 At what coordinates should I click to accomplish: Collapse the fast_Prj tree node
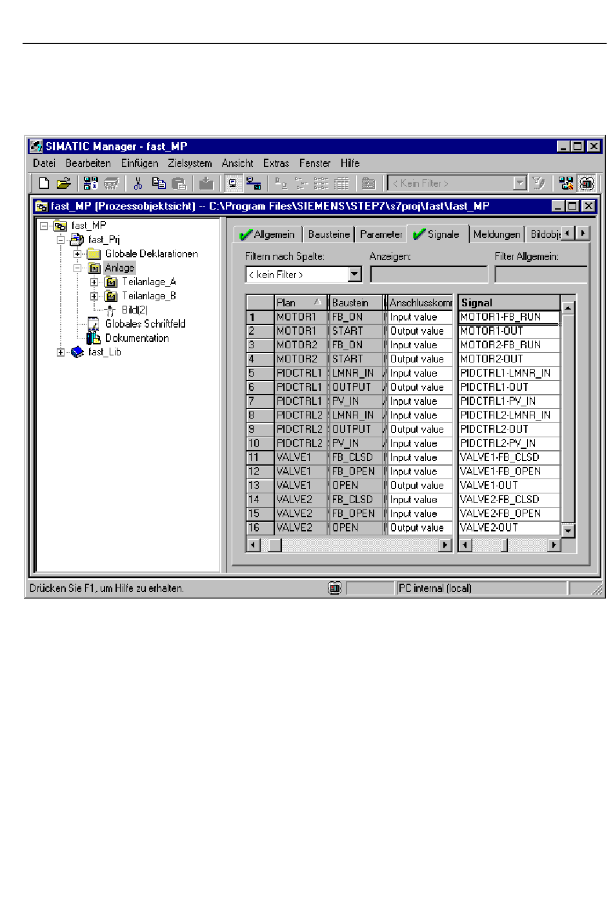(61, 240)
